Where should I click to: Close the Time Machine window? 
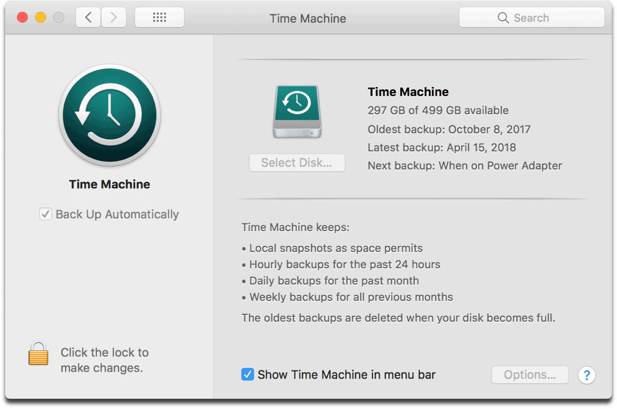coord(23,17)
